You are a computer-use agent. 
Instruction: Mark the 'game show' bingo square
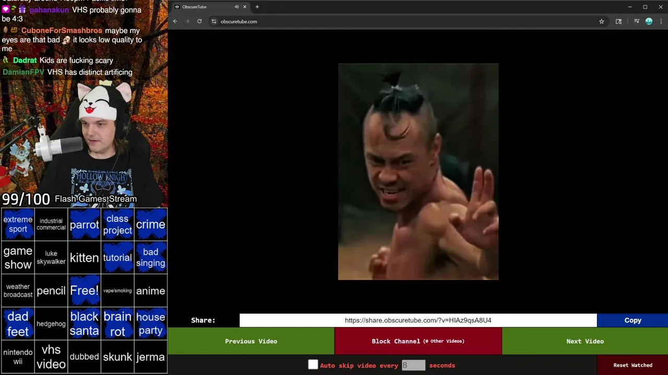point(18,258)
